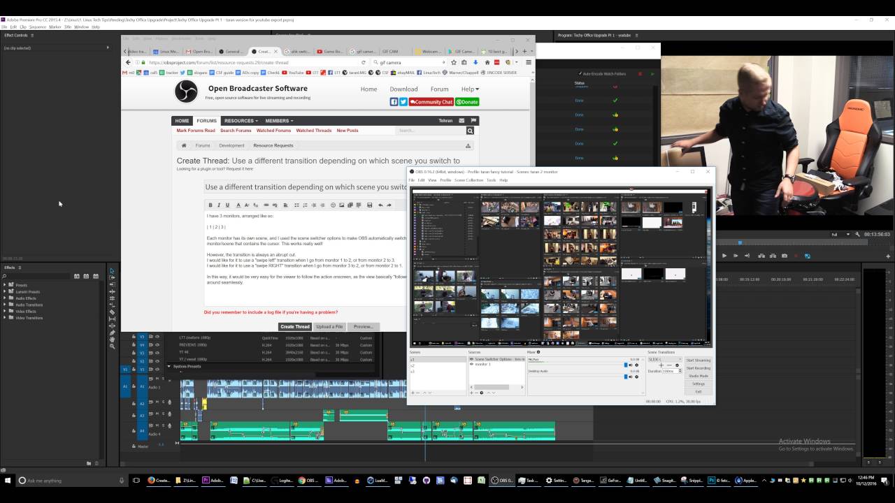895x503 pixels.
Task: Add a scene transition with plus icon
Action: coord(661,365)
